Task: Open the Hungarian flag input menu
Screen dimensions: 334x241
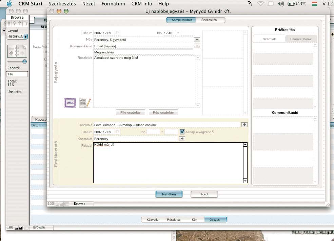Action: coord(314,4)
